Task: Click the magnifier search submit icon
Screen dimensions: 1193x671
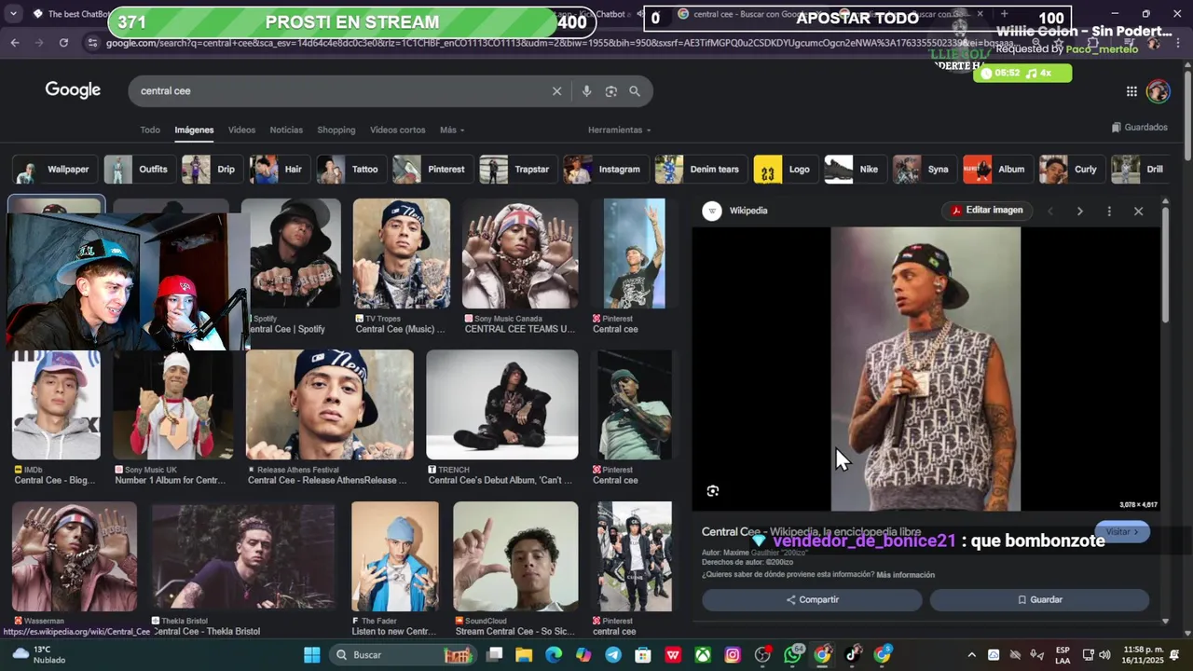Action: (635, 91)
